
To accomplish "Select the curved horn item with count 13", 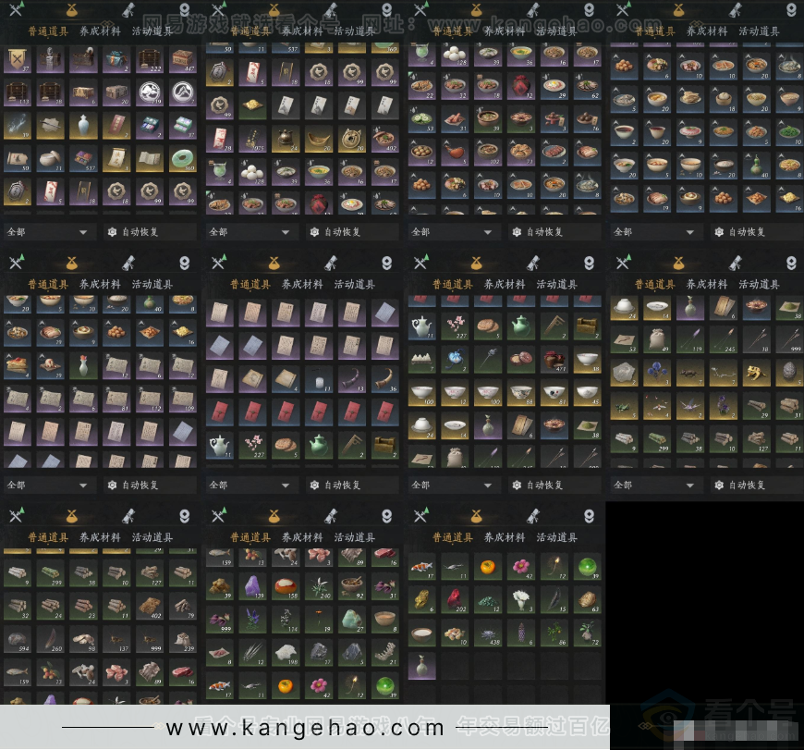I will (352, 378).
